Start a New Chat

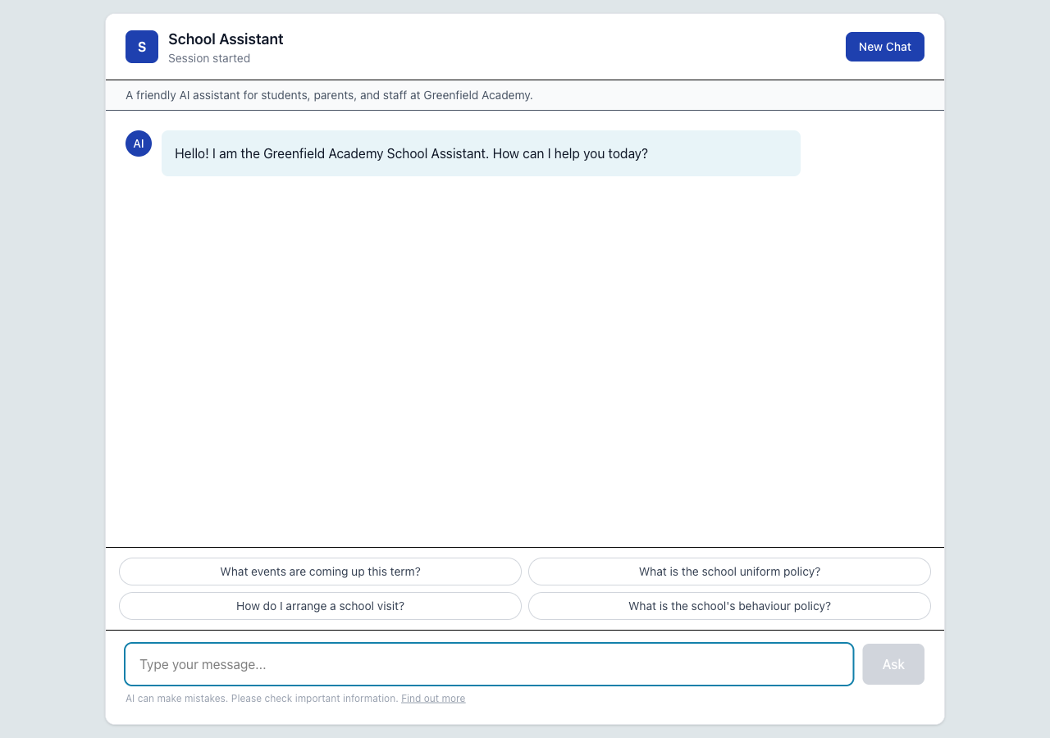(884, 47)
